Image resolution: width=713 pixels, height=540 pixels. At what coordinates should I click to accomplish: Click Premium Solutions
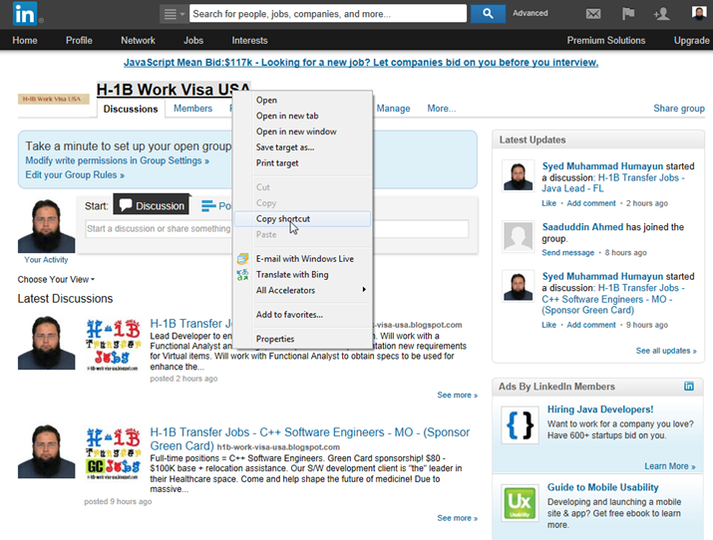[606, 41]
